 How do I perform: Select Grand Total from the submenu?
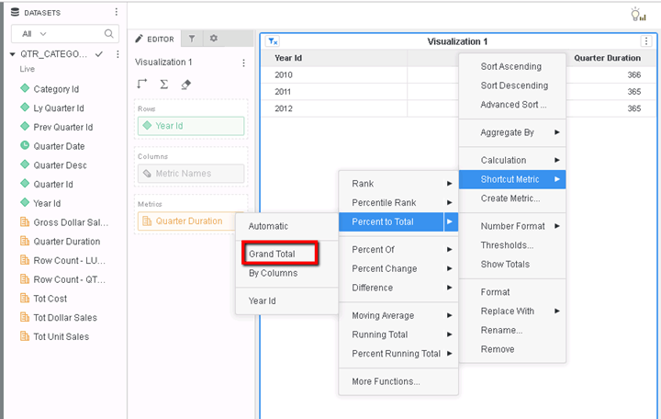(x=281, y=254)
